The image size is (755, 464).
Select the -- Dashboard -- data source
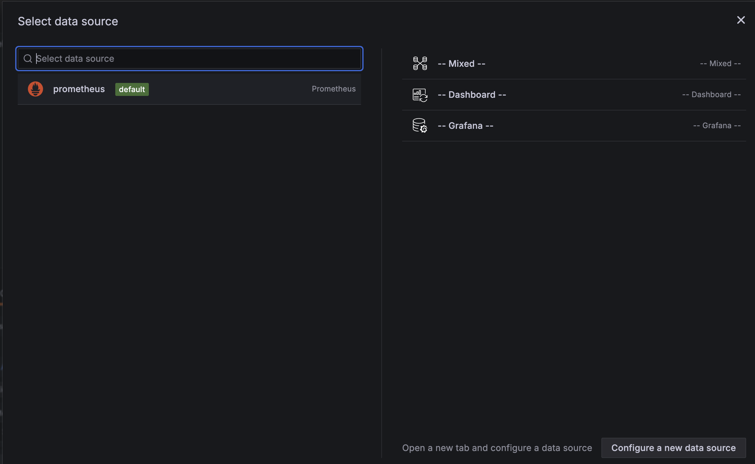(574, 95)
